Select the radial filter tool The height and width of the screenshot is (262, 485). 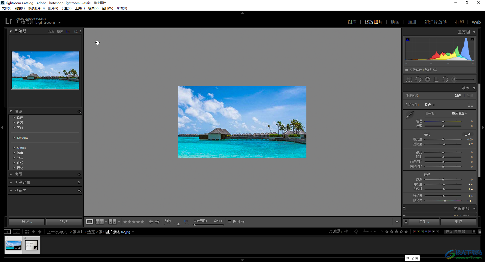point(445,79)
